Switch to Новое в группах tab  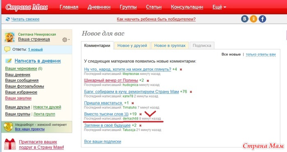pos(170,45)
